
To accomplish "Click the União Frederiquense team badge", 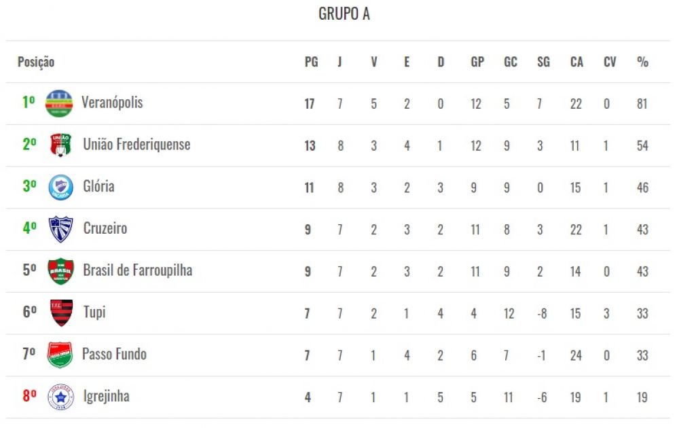I will tap(60, 145).
